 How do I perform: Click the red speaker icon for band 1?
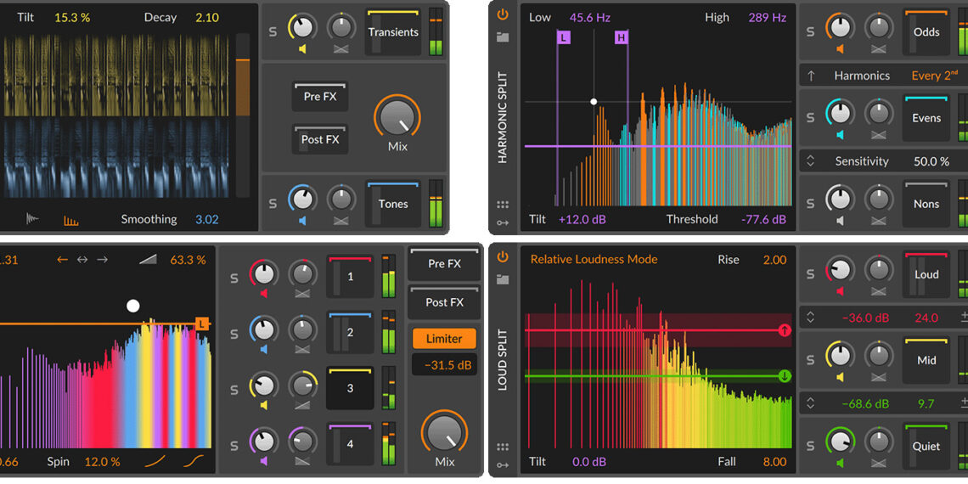click(x=263, y=294)
